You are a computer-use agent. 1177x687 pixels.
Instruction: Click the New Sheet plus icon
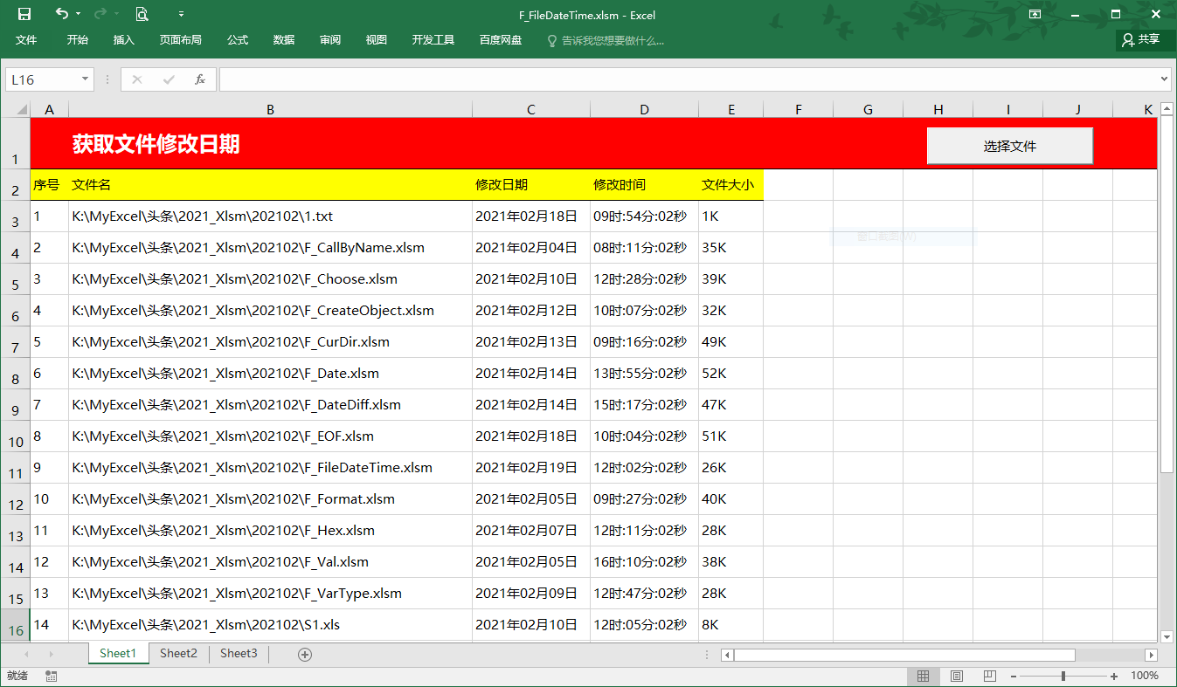click(x=305, y=654)
